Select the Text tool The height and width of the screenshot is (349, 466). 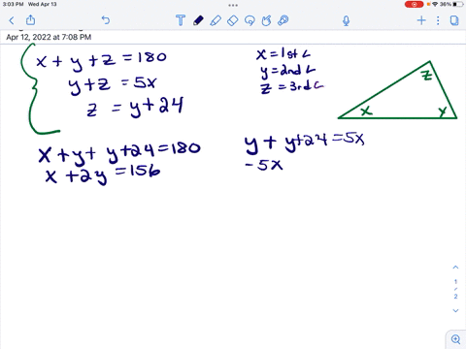[181, 20]
